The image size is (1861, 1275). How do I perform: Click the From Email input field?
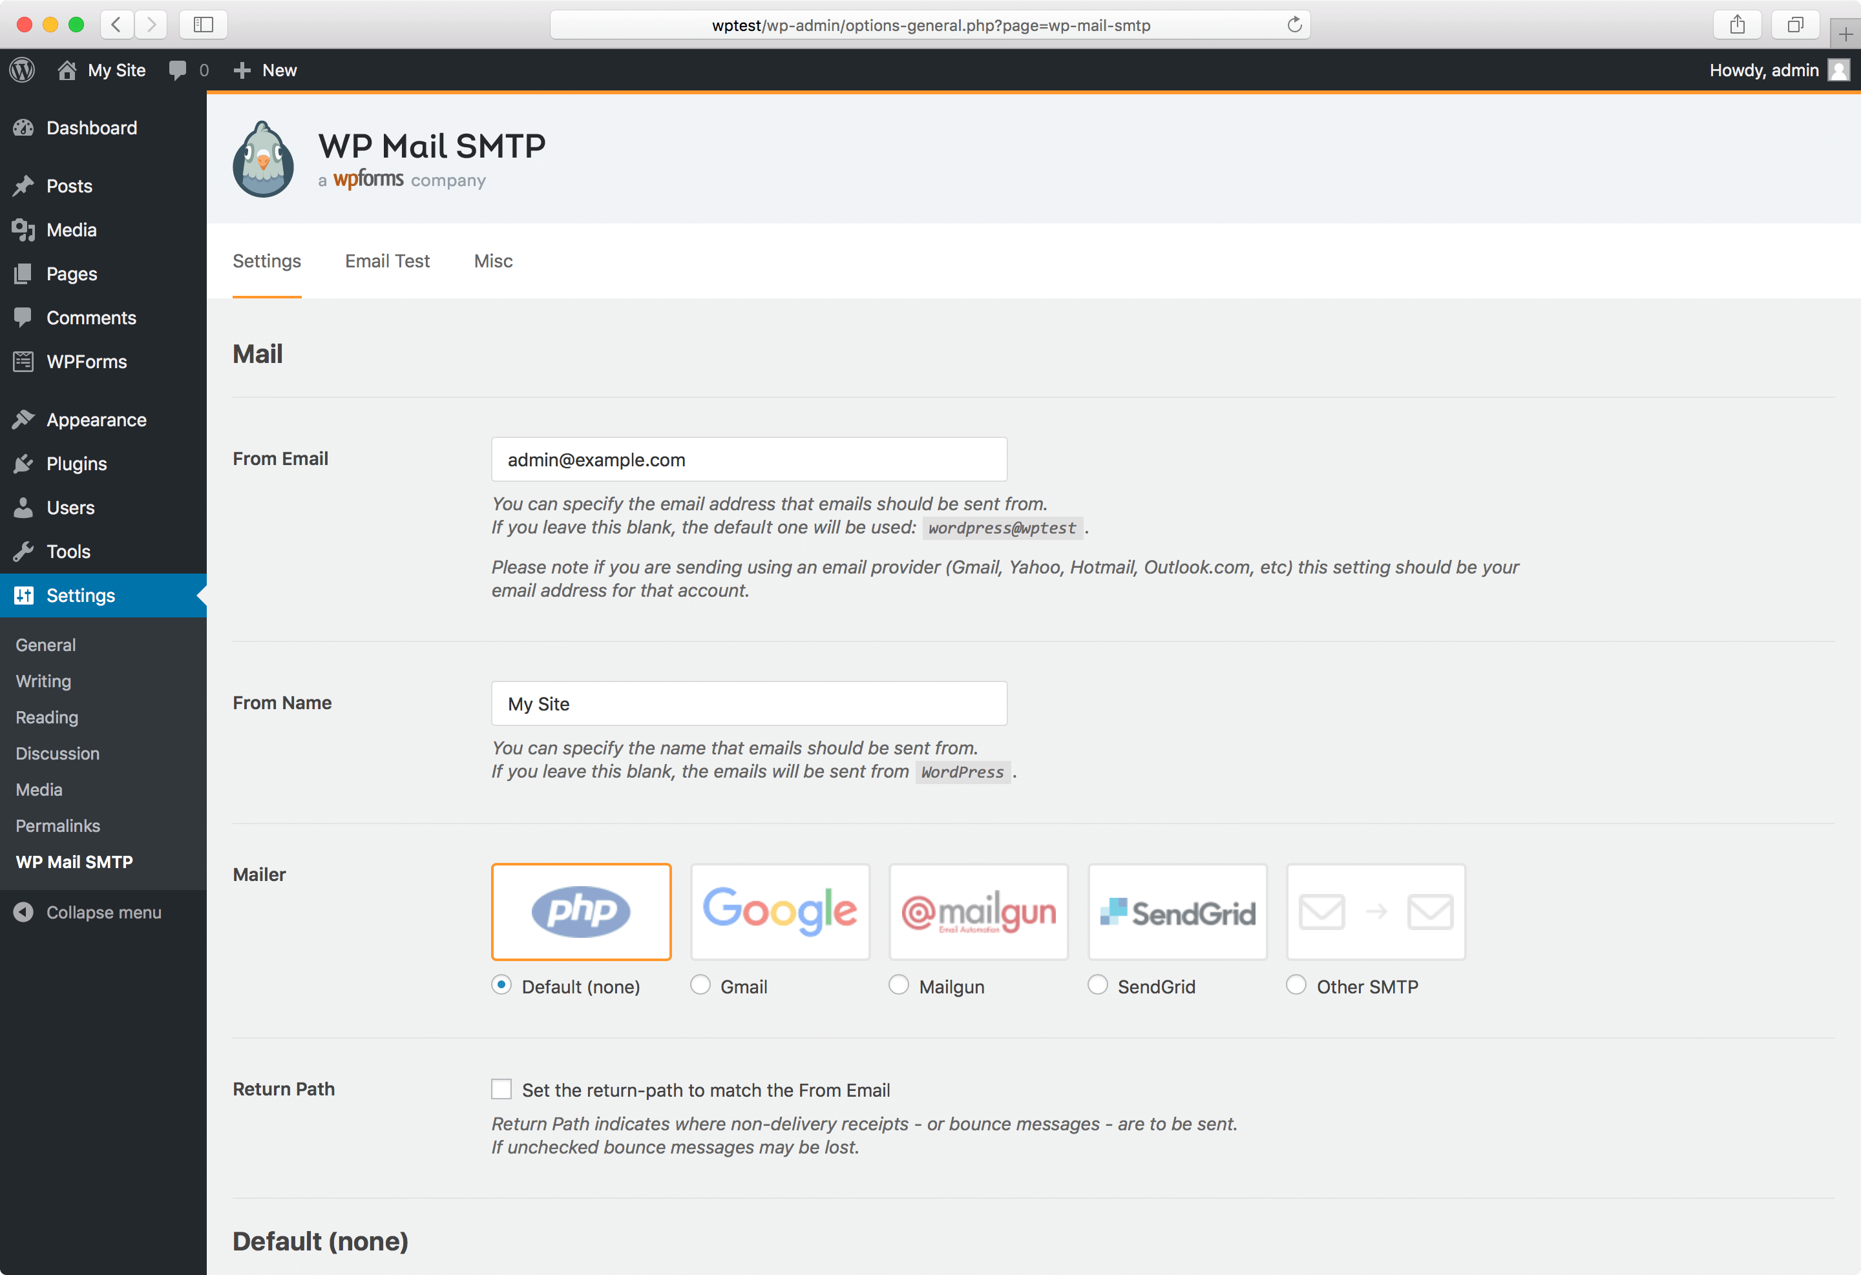(x=751, y=459)
